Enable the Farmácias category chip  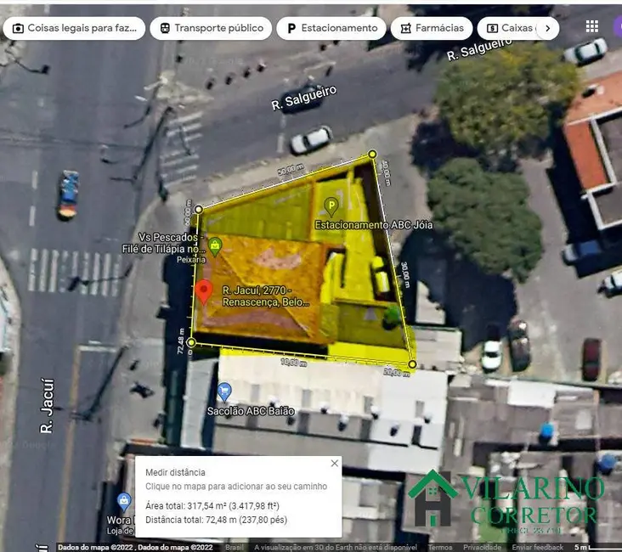pyautogui.click(x=431, y=28)
